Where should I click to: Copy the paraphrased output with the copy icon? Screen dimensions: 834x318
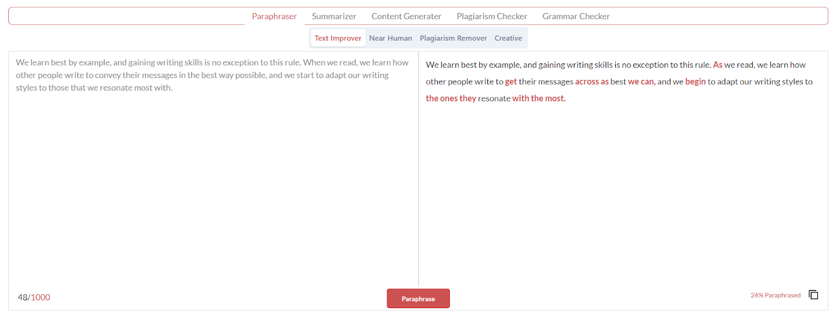[x=813, y=295]
